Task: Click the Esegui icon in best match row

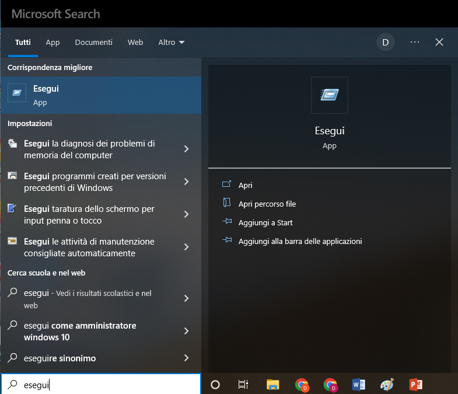Action: (x=17, y=93)
